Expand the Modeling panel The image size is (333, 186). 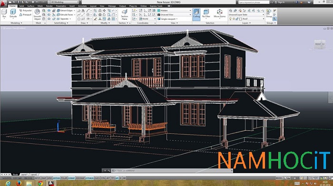(x=16, y=23)
